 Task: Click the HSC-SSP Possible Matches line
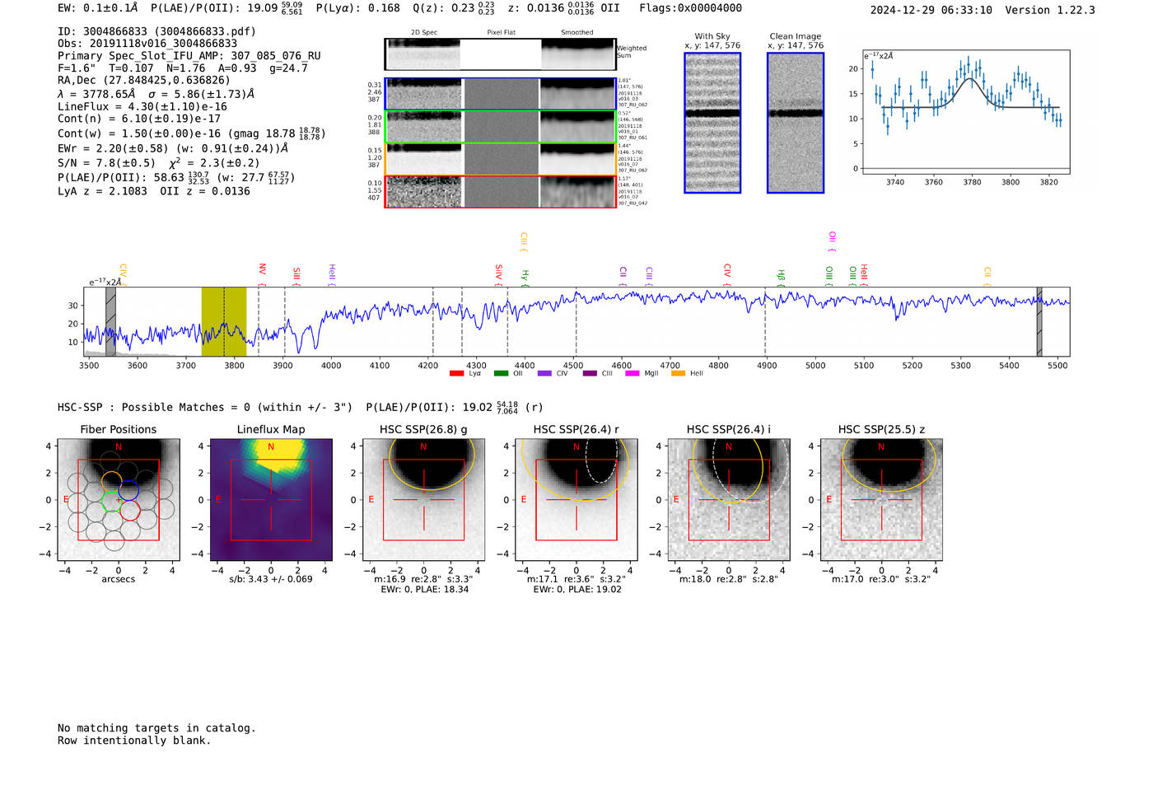pyautogui.click(x=300, y=407)
